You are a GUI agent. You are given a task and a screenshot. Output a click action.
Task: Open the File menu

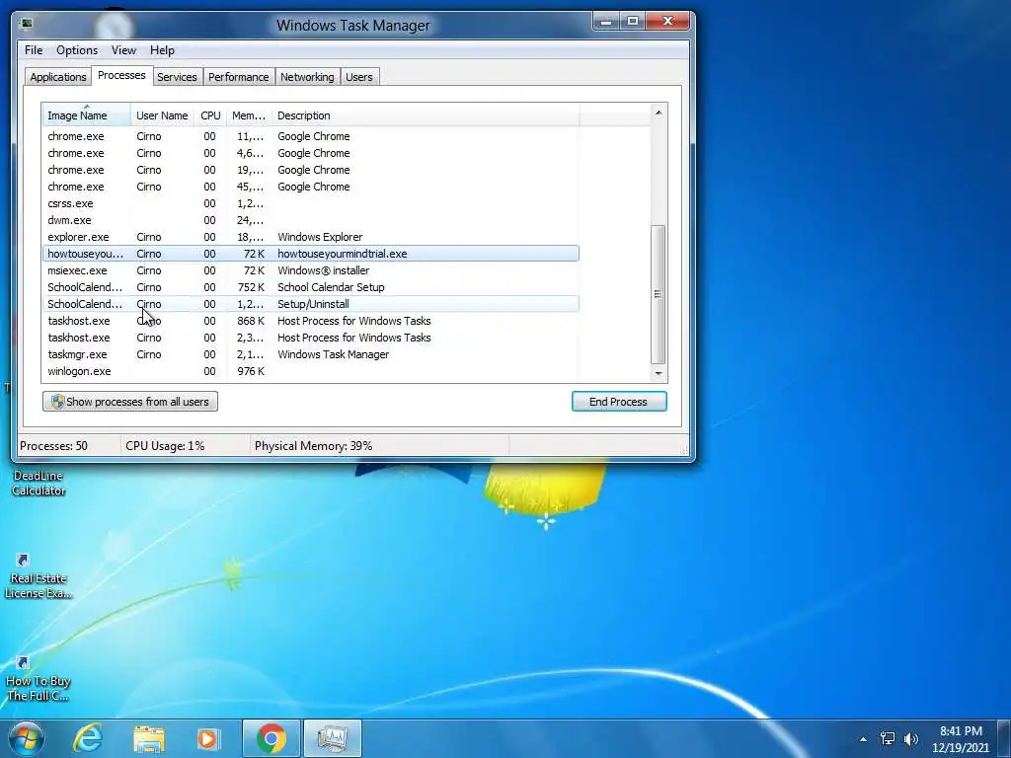(34, 50)
